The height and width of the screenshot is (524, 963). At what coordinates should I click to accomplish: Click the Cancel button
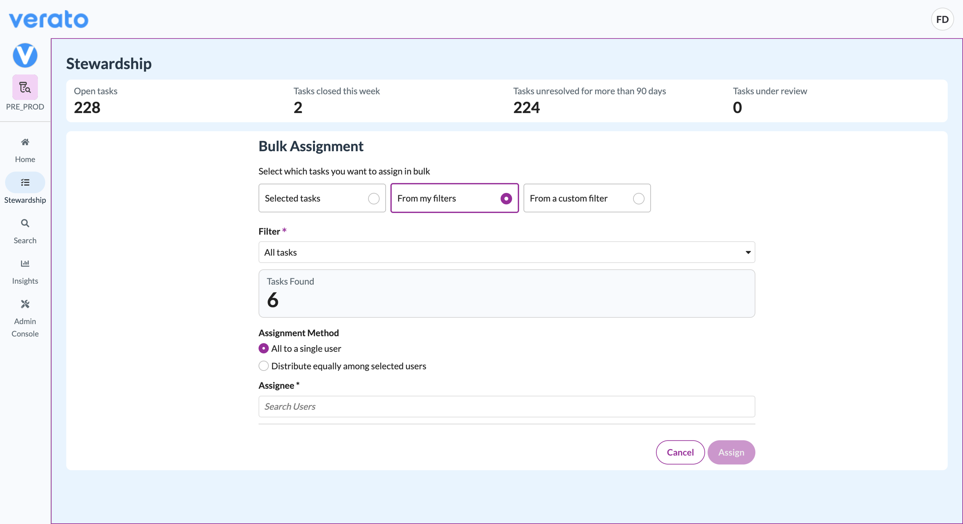click(680, 452)
